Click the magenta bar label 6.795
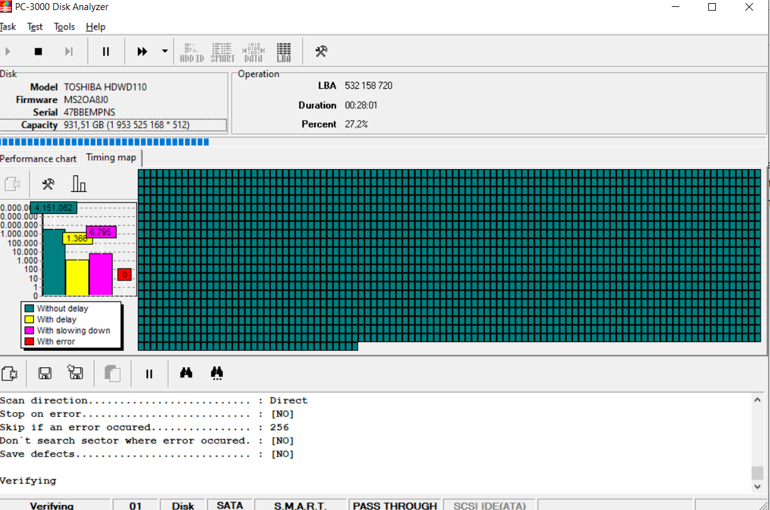 tap(101, 232)
